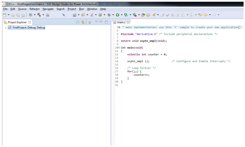The width and height of the screenshot is (245, 147).
Task: Open the Refactor menu
Action: [34, 9]
